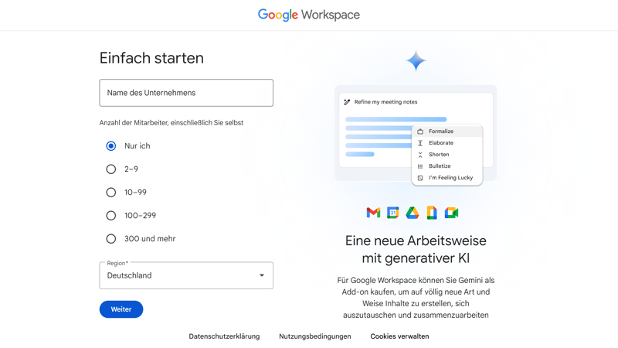Image resolution: width=618 pixels, height=348 pixels.
Task: Click the pencil icon beside Refine my meeting notes
Action: point(347,102)
